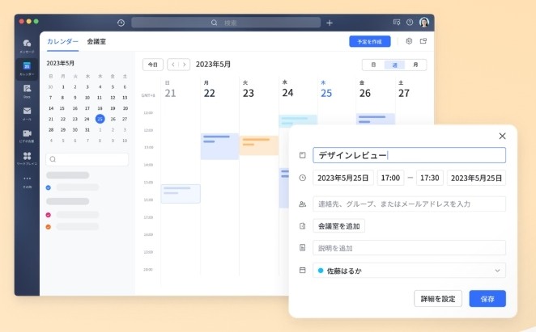Click the 説明を追加 description field

click(x=409, y=248)
